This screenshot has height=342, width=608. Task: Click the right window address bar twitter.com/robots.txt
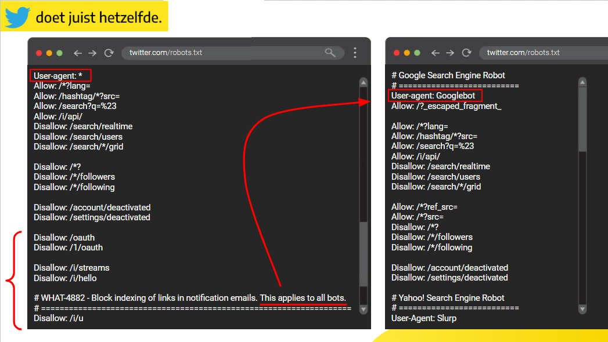pos(544,53)
